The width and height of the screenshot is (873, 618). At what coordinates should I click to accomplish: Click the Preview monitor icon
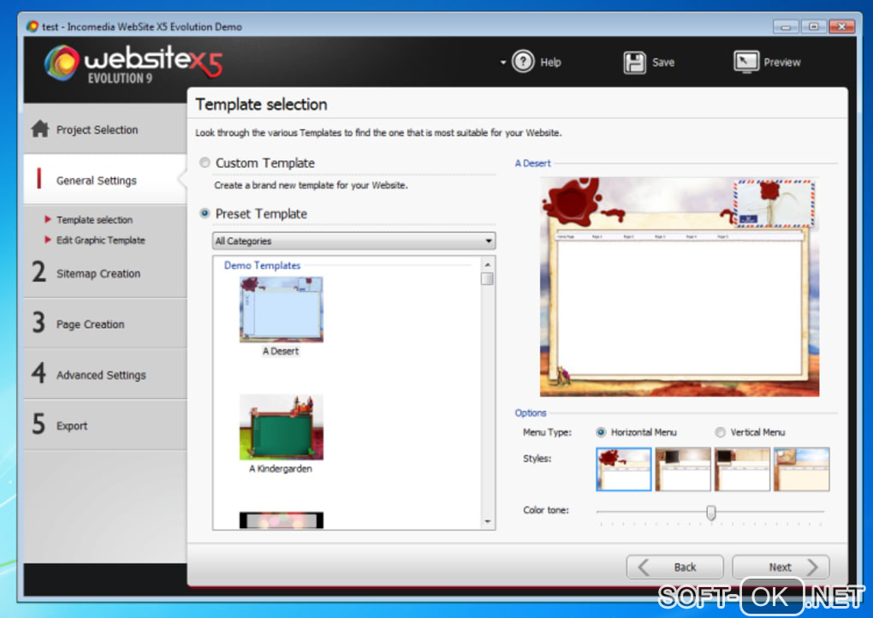click(x=746, y=62)
